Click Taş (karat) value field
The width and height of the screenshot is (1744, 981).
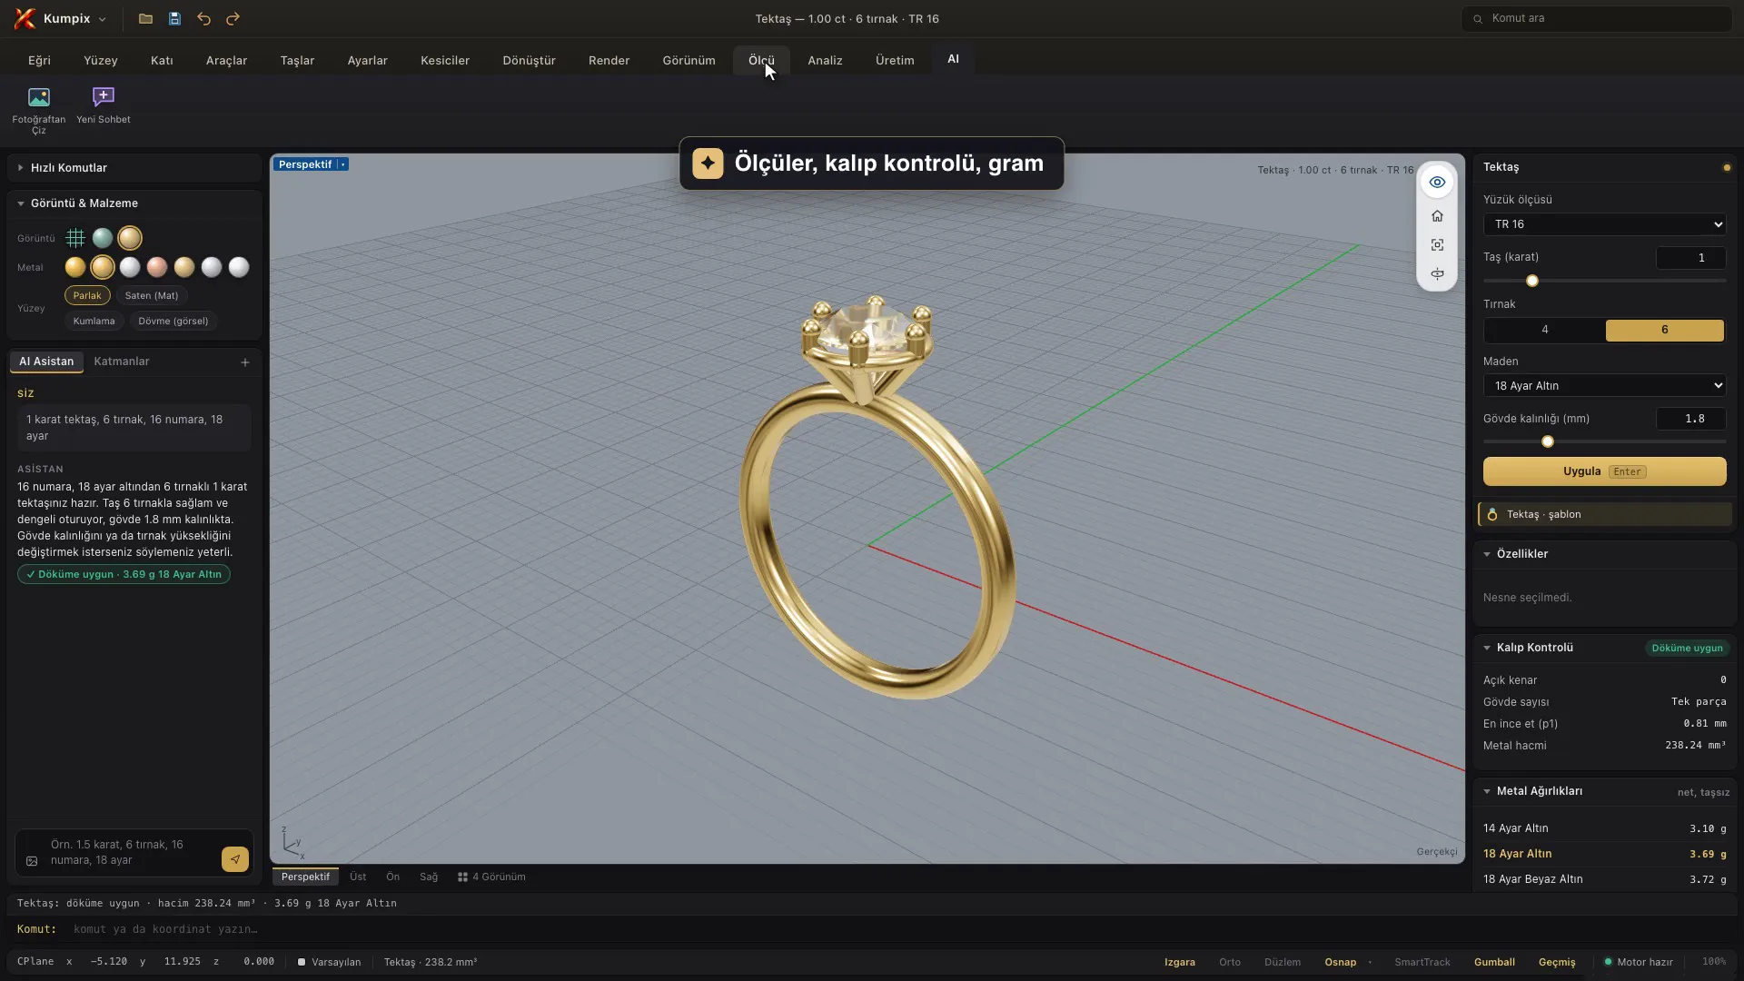point(1690,258)
